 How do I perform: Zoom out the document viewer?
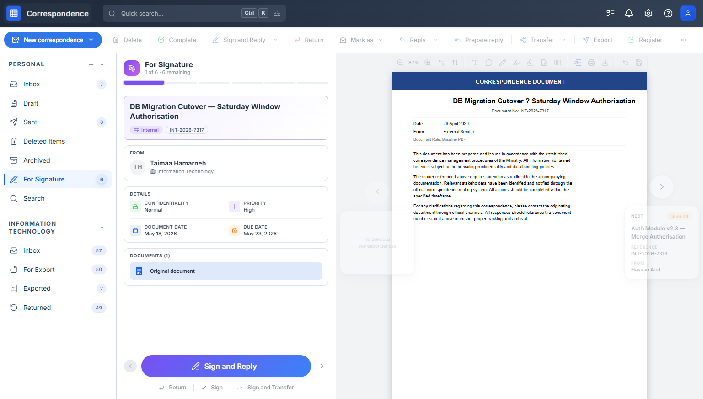(x=400, y=63)
